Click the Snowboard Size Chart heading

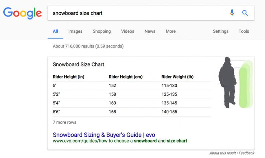point(78,64)
